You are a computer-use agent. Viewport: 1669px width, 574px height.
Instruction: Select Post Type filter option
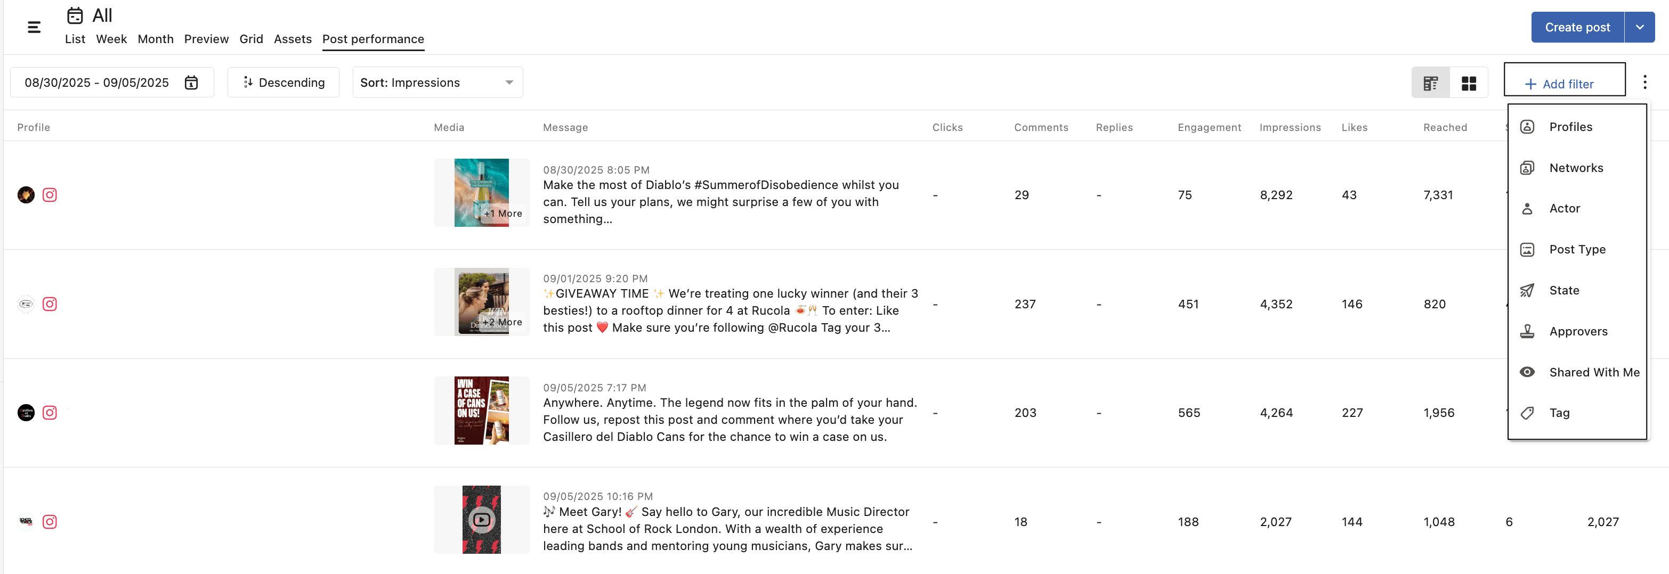point(1577,250)
